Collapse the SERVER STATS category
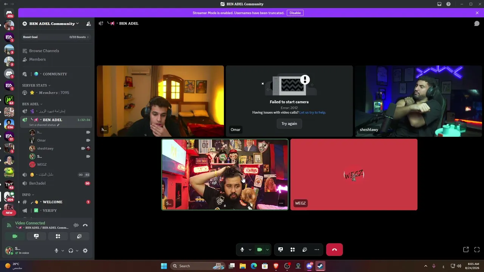This screenshot has width=484, height=272. [x=36, y=85]
